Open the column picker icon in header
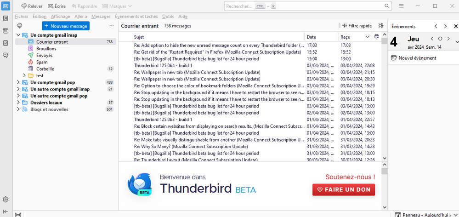Viewport: 459px width, 217px height. (x=377, y=36)
